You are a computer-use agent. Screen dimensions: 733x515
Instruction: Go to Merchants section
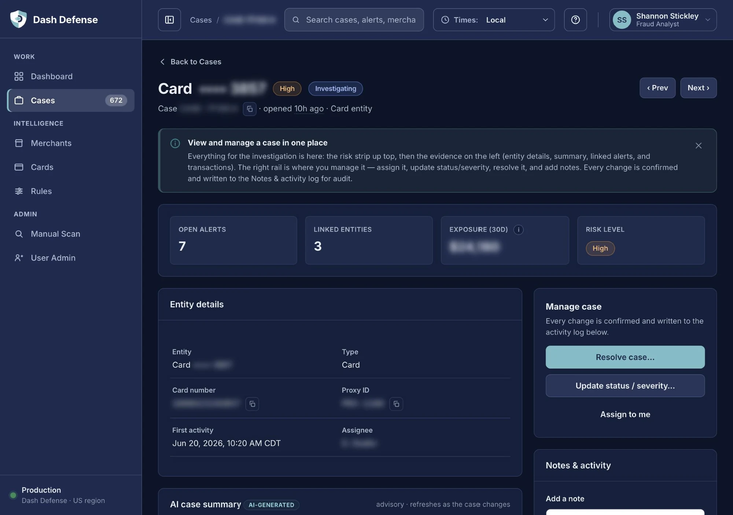tap(71, 143)
